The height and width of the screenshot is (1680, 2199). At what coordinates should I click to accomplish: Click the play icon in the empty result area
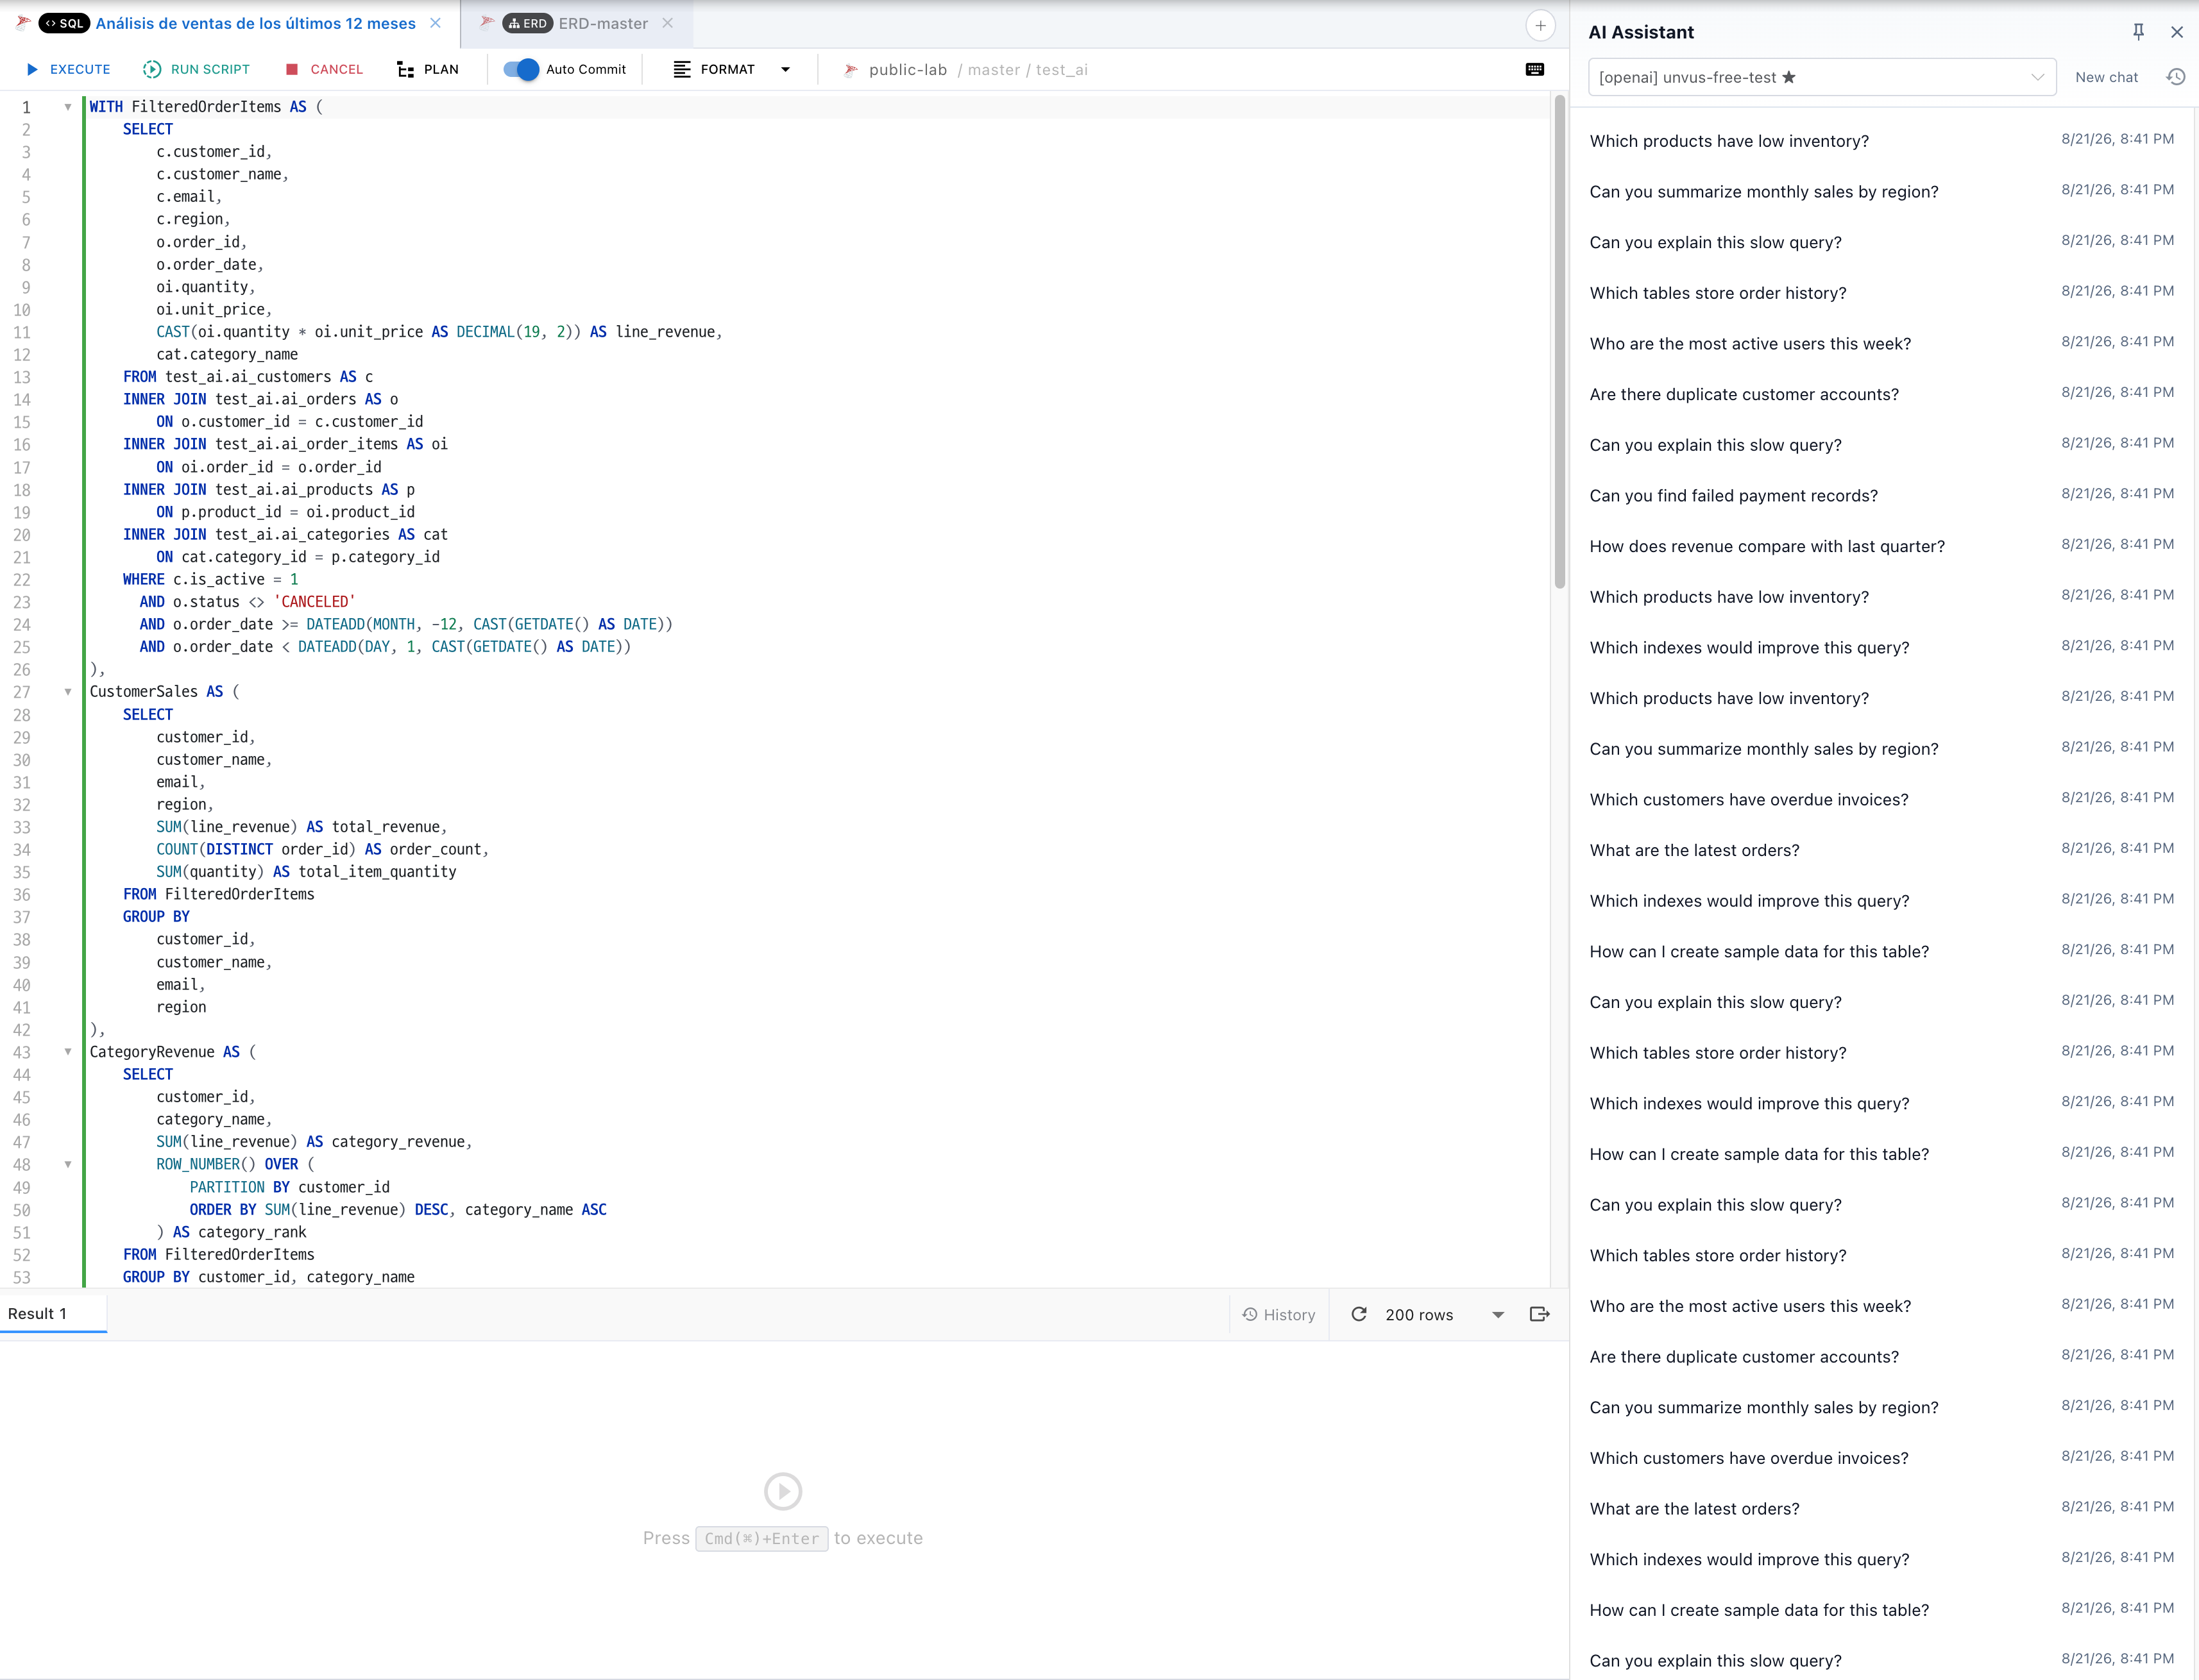[783, 1491]
